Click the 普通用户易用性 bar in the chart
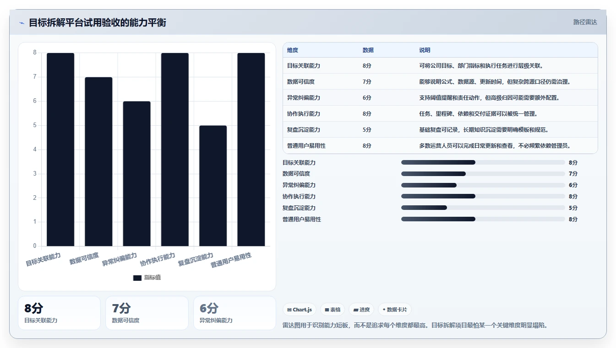The image size is (616, 348). (x=251, y=150)
